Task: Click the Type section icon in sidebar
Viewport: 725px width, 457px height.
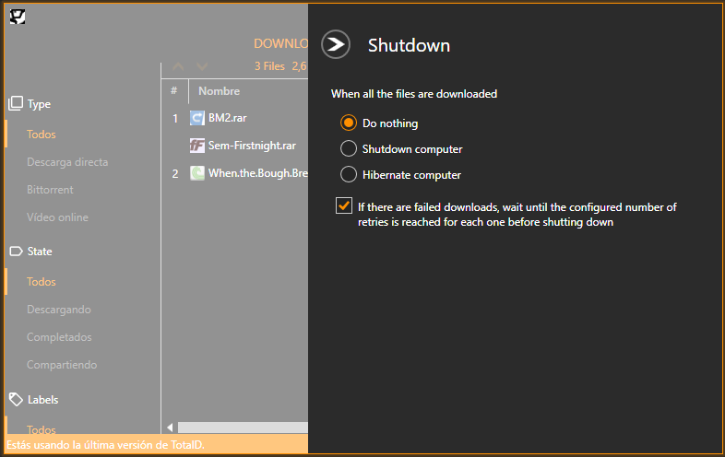Action: point(16,103)
